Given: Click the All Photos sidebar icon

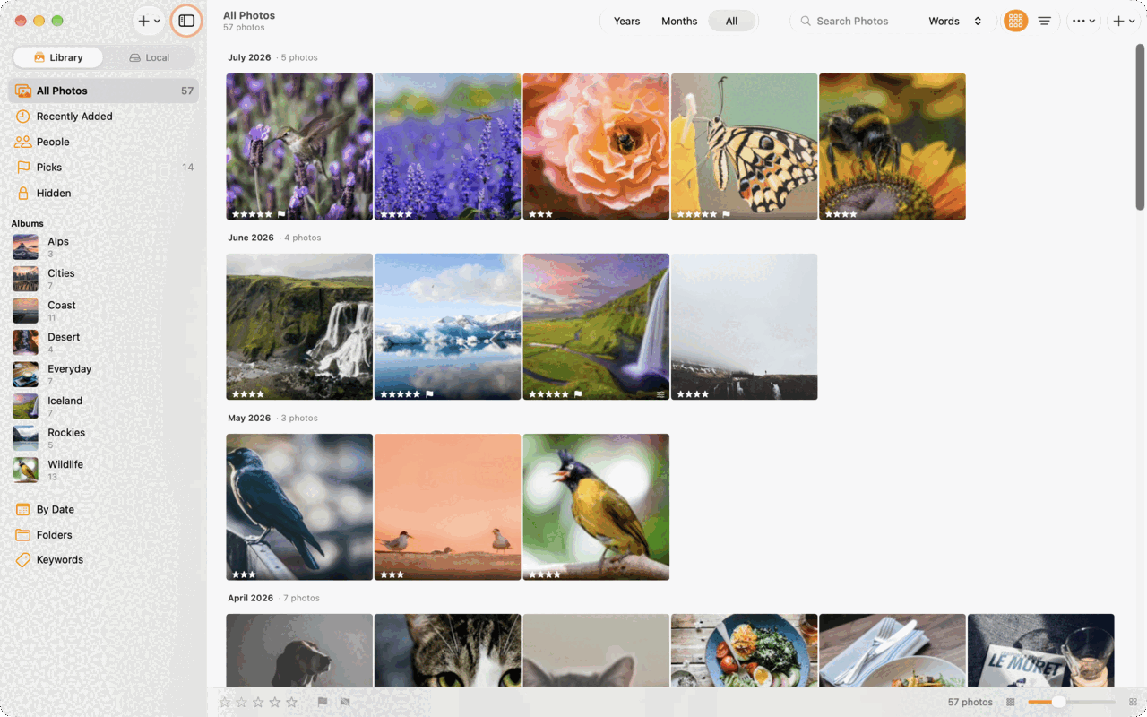Looking at the screenshot, I should tap(23, 91).
